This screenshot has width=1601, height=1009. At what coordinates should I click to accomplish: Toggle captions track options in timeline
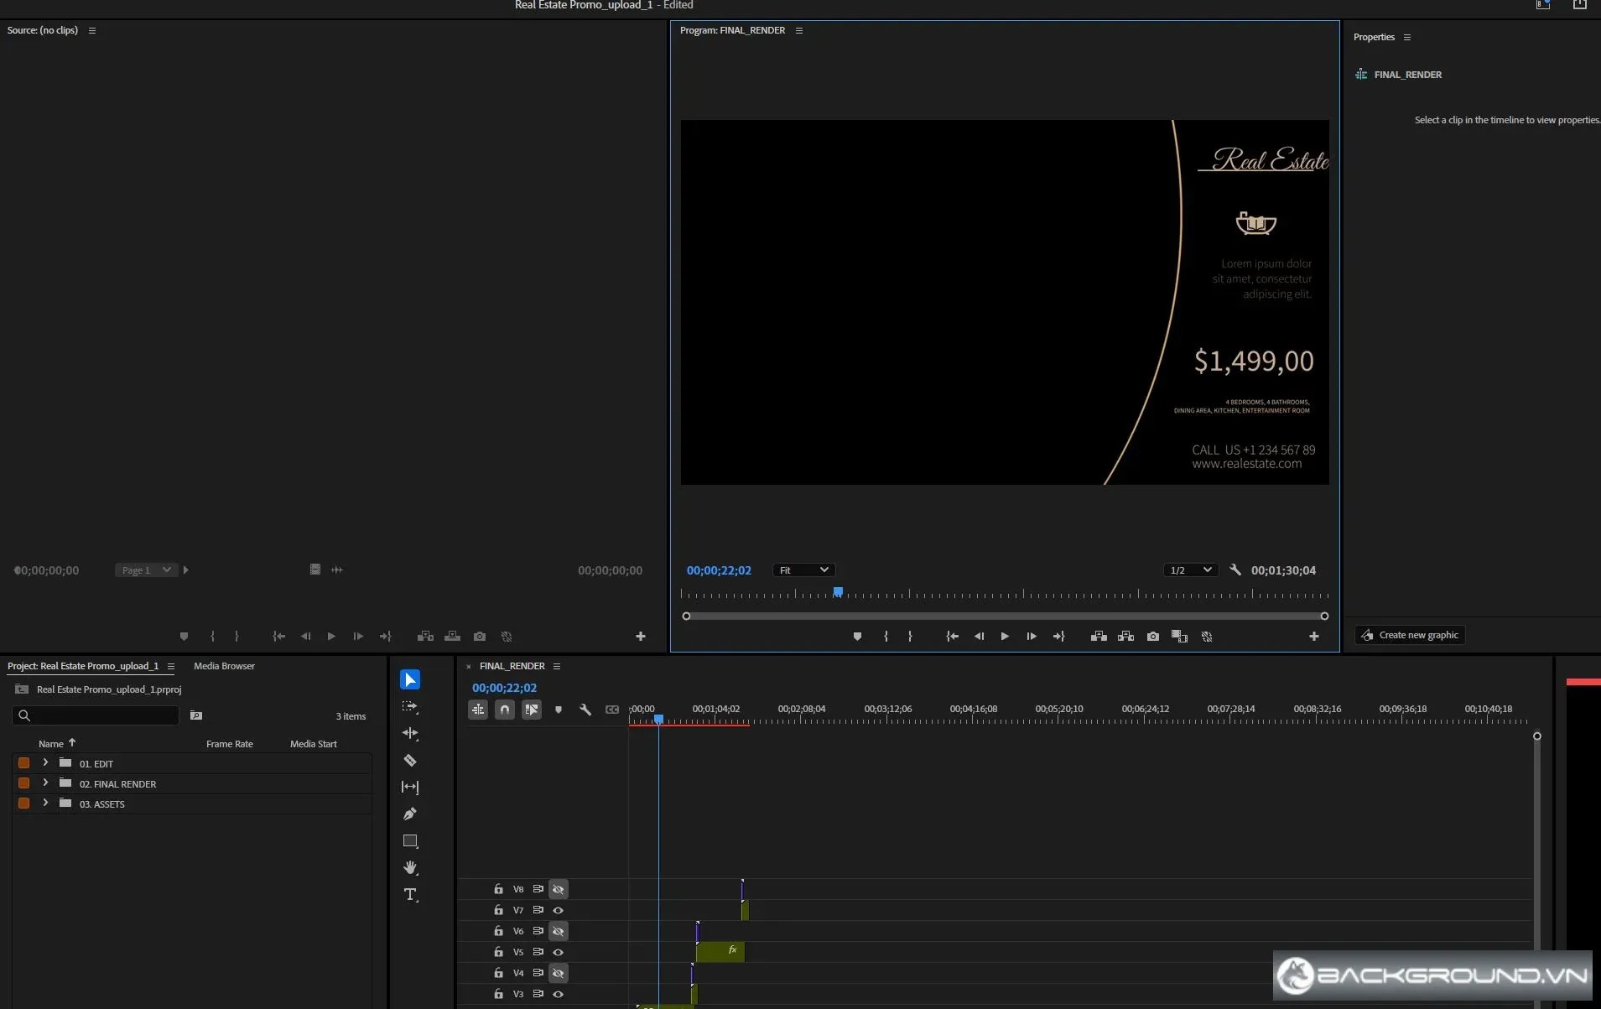(612, 710)
